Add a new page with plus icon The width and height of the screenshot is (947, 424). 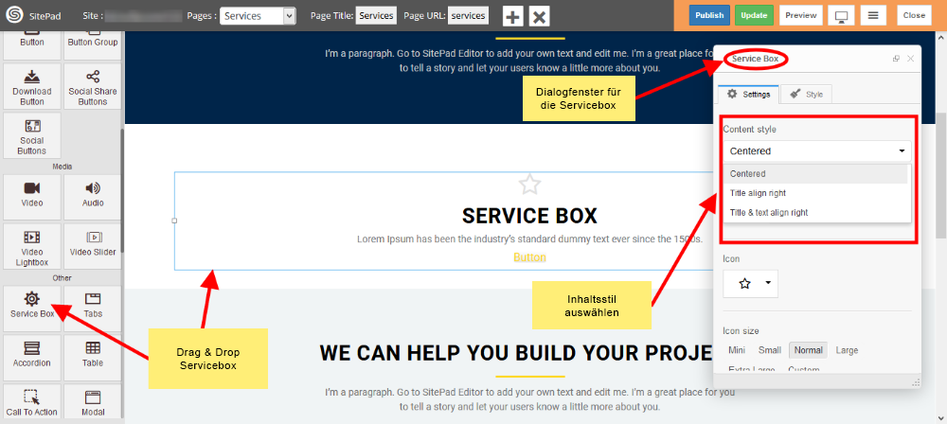click(513, 16)
